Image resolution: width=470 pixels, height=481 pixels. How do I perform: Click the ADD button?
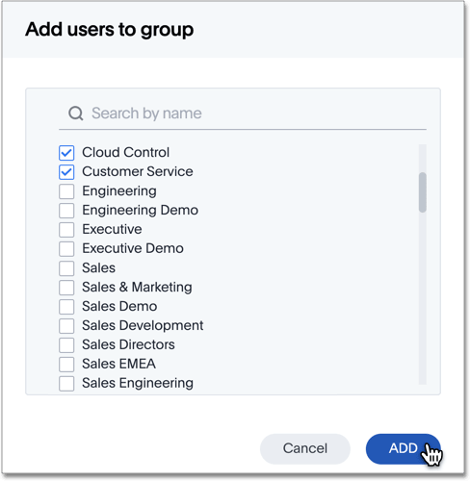(x=404, y=448)
